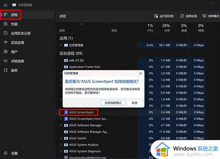Click the ASUS Switch process icon
This screenshot has width=220, height=159.
tap(66, 138)
